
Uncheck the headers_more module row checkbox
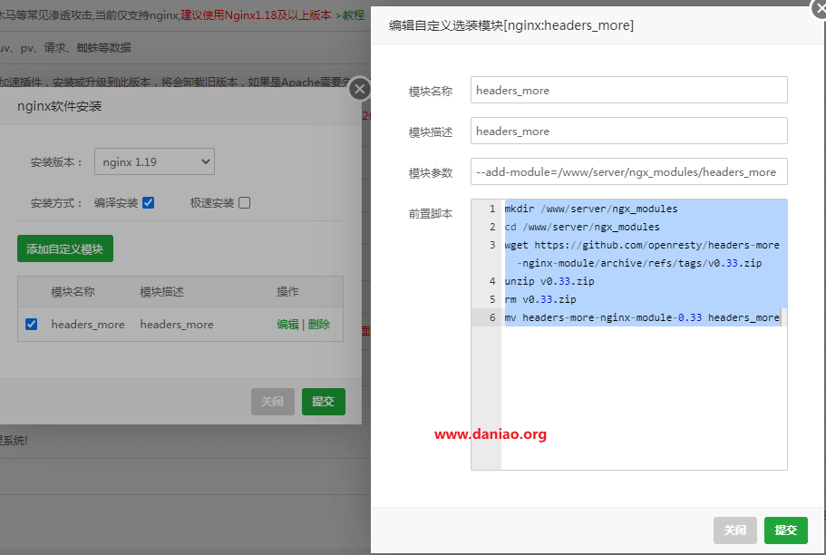[x=32, y=324]
